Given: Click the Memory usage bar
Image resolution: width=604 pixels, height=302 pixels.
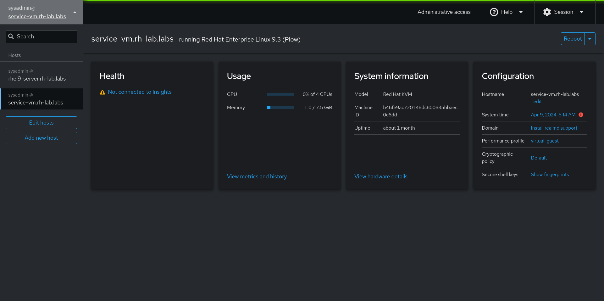Looking at the screenshot, I should pyautogui.click(x=280, y=107).
